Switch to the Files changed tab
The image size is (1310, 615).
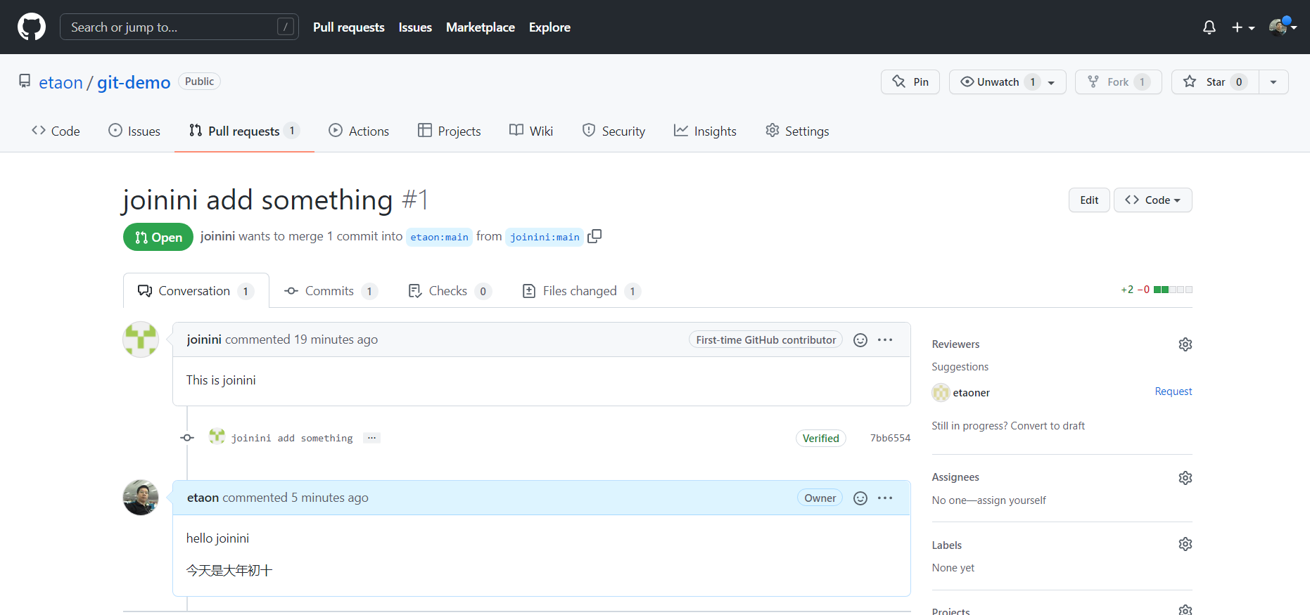click(581, 291)
